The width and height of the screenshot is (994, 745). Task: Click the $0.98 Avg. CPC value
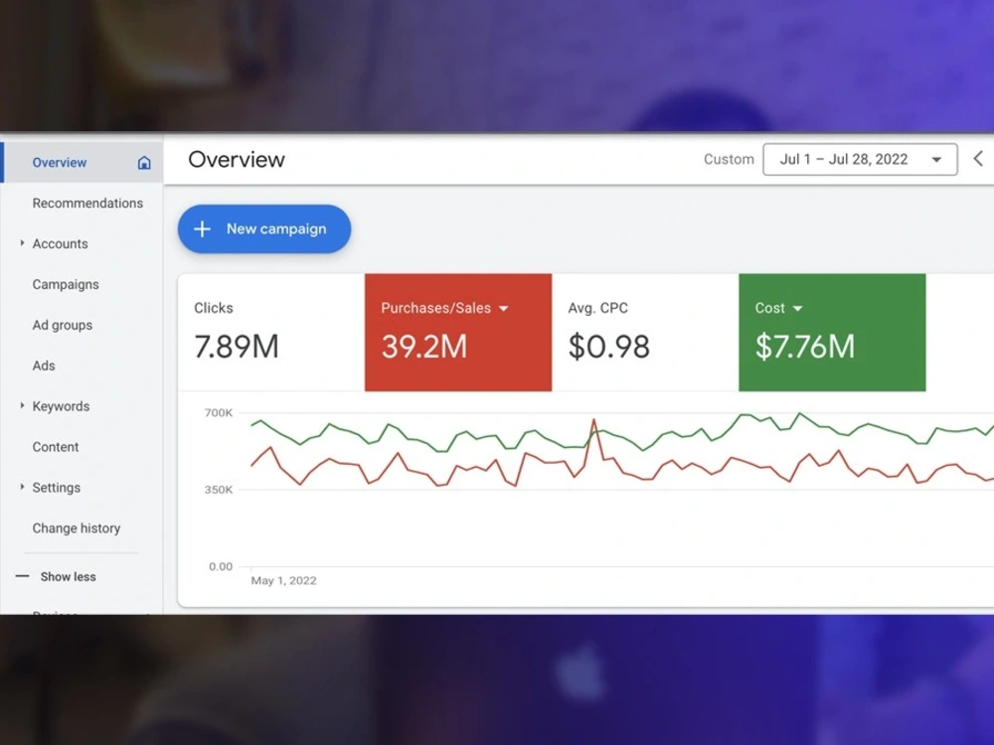609,347
